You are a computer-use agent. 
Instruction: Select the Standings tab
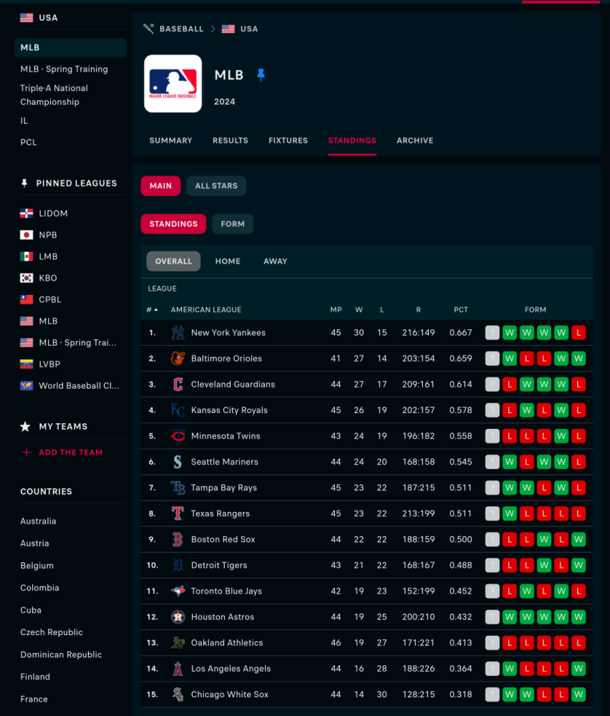pyautogui.click(x=352, y=140)
